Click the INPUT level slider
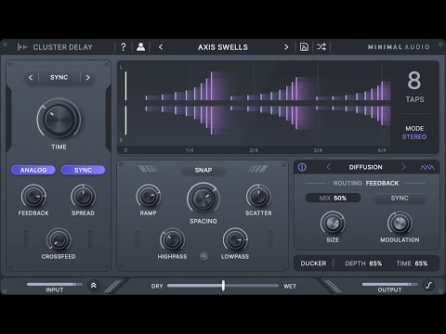This screenshot has height=334, width=446. (x=55, y=284)
